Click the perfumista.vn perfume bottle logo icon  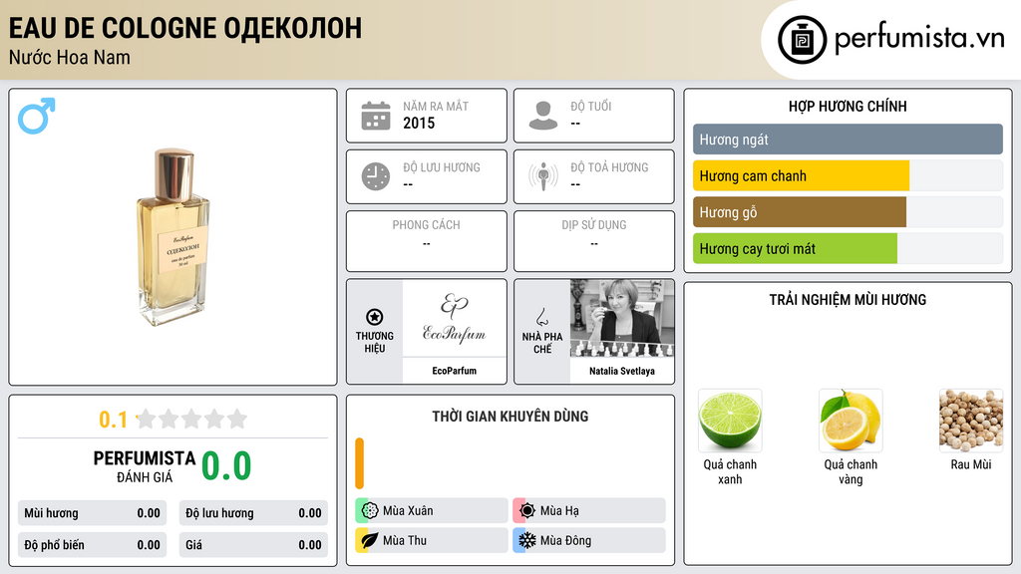[802, 40]
